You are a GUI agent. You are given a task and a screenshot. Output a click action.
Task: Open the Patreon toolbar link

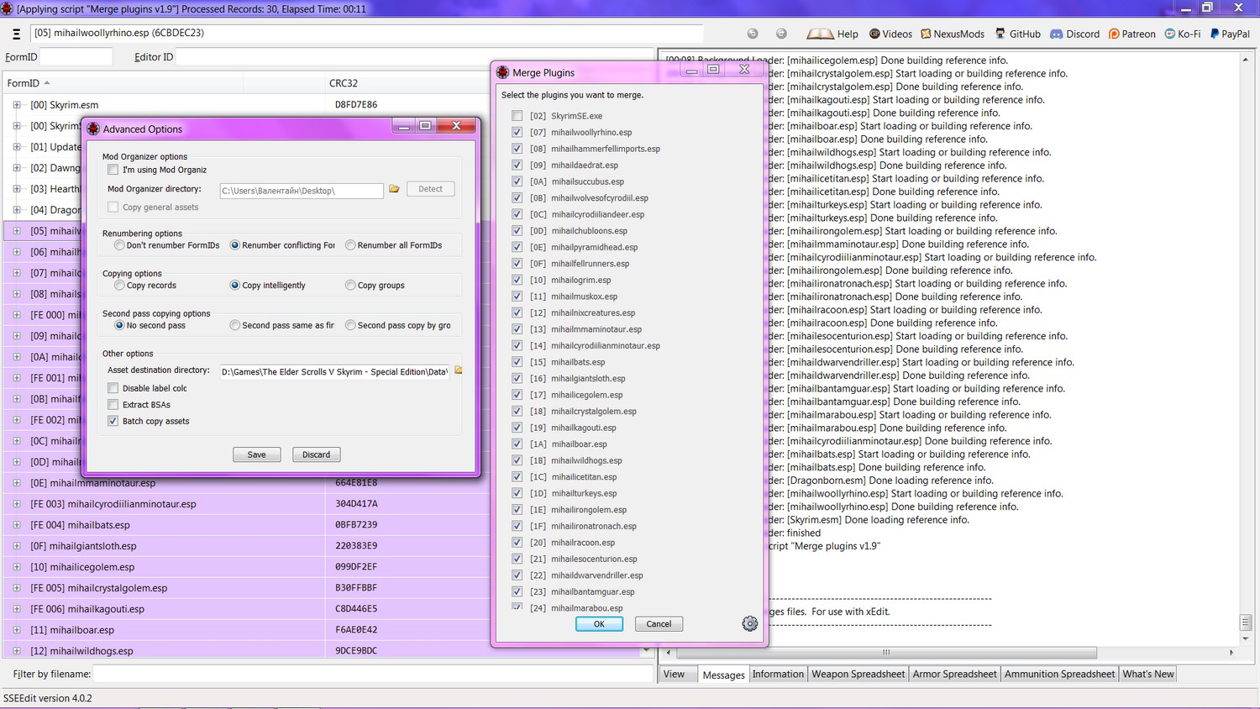pos(1131,34)
